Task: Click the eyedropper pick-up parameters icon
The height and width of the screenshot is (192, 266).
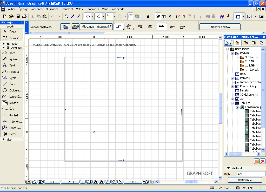Action: click(x=72, y=16)
